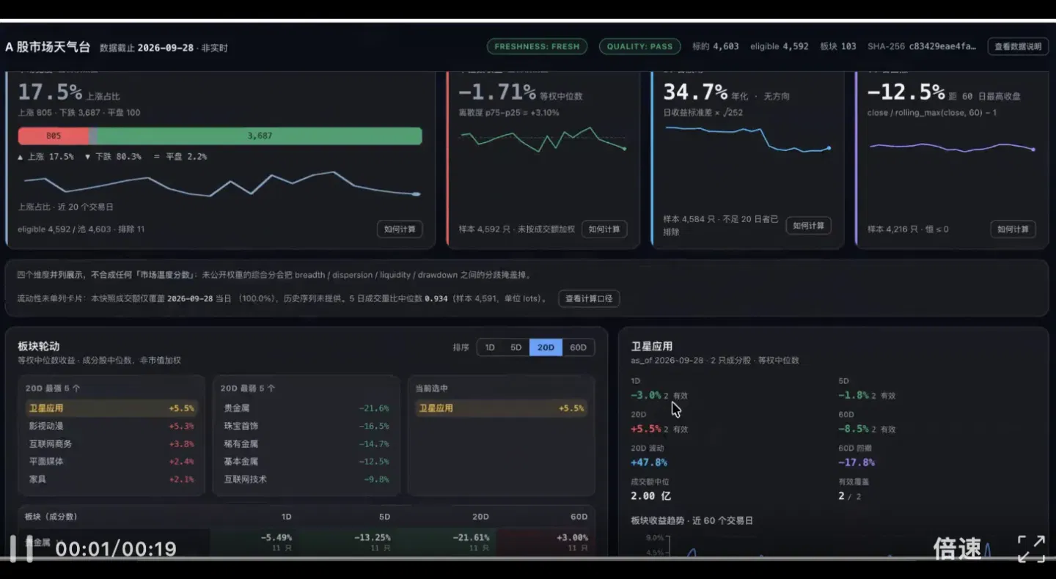Click 如何计算 on the 60 日最高收盘 card

[x=1013, y=229]
